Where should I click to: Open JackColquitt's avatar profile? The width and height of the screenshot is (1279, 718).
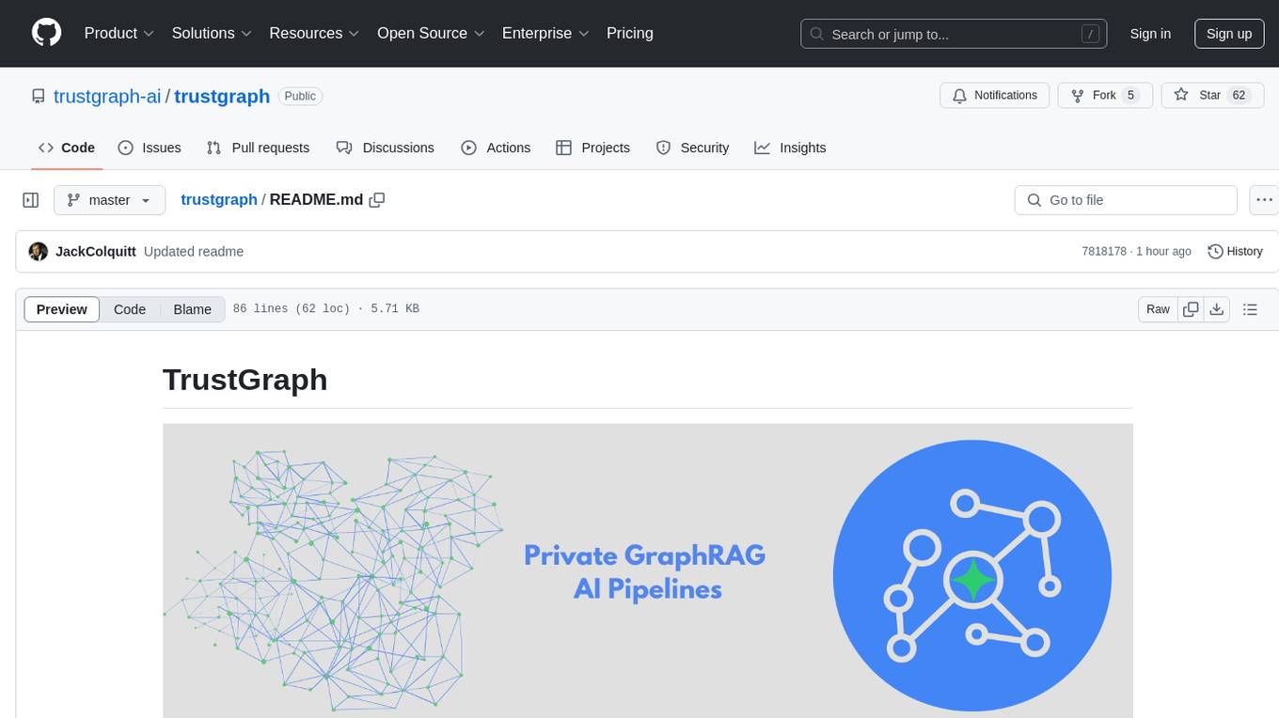pos(39,251)
